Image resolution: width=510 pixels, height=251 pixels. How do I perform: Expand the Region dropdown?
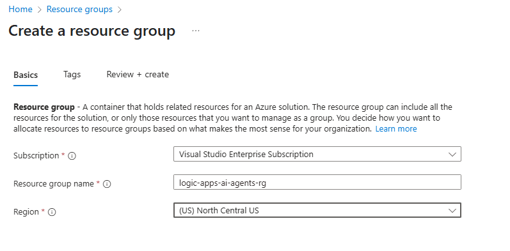(x=317, y=210)
